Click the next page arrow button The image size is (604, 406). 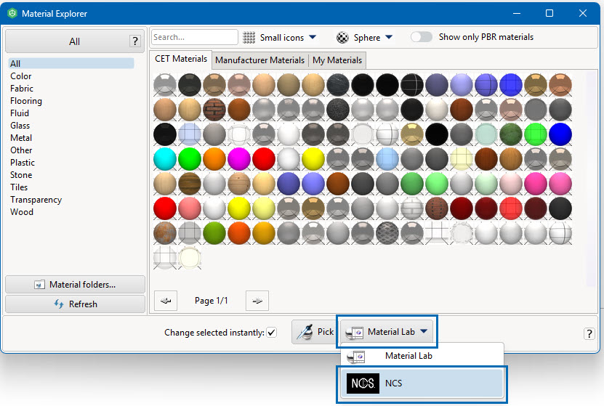257,301
